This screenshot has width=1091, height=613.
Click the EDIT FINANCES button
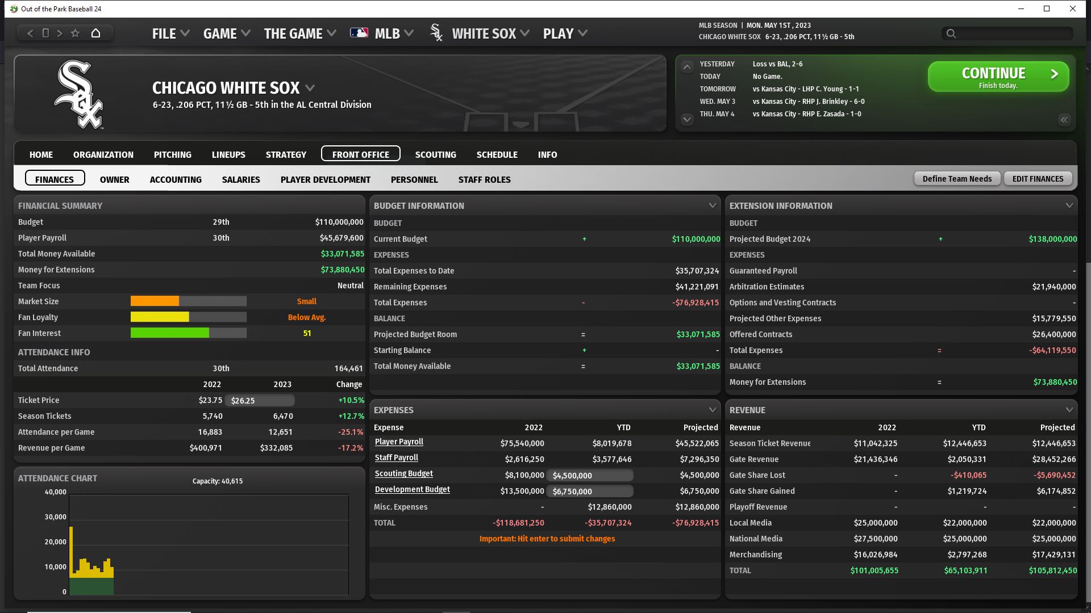pos(1038,179)
